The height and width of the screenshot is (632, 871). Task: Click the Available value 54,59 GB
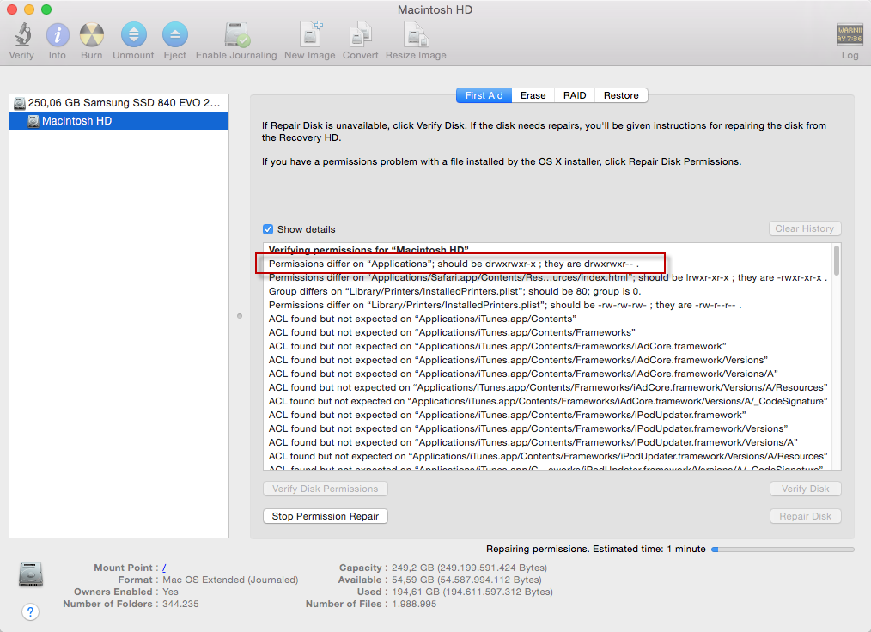tap(466, 580)
